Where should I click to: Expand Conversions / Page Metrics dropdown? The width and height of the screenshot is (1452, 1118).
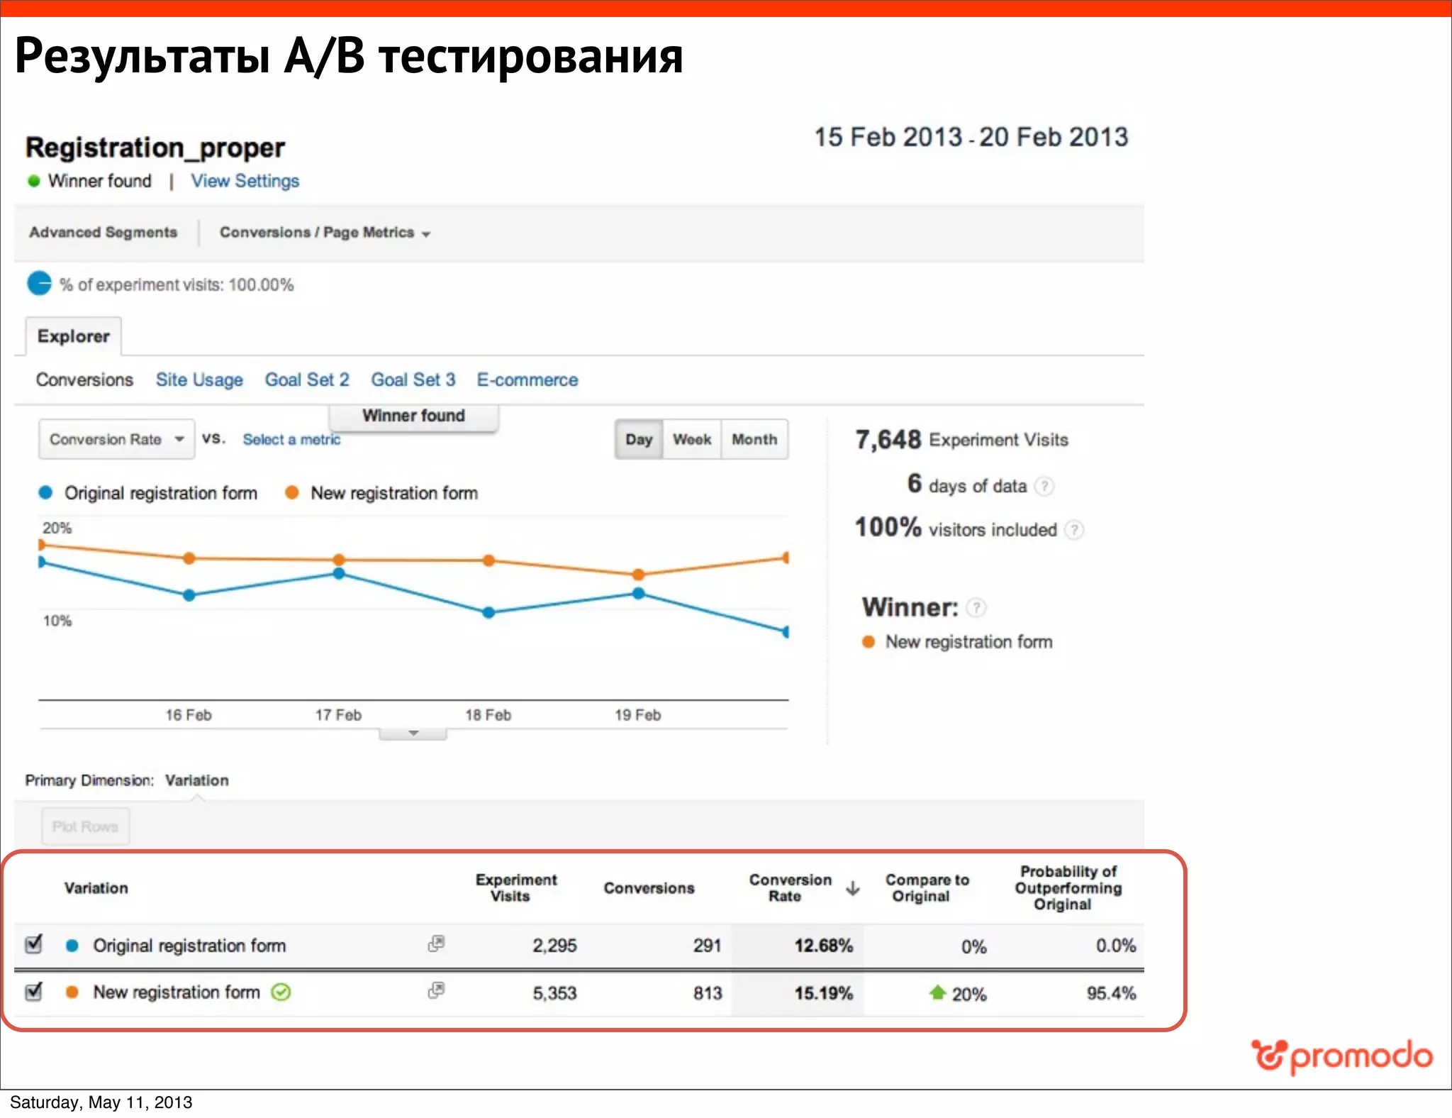pyautogui.click(x=325, y=233)
